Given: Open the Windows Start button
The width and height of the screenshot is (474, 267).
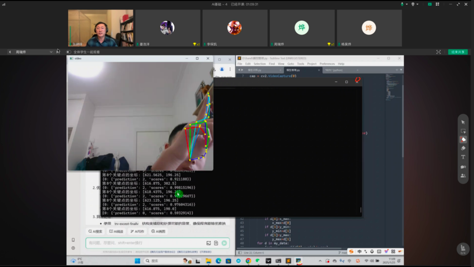Looking at the screenshot, I should click(137, 261).
